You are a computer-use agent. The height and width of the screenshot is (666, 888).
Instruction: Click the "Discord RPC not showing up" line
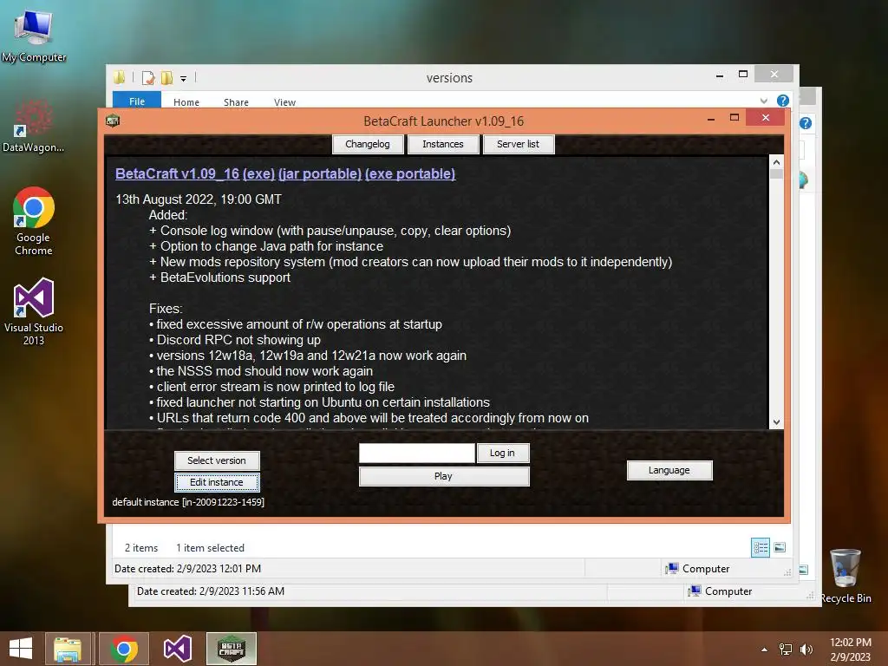click(235, 340)
